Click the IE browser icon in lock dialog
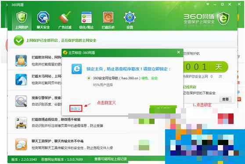The height and width of the screenshot is (164, 245). click(x=76, y=69)
